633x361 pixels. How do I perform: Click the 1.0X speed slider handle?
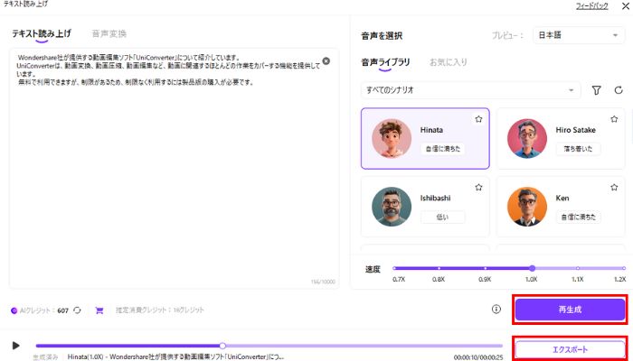[532, 268]
